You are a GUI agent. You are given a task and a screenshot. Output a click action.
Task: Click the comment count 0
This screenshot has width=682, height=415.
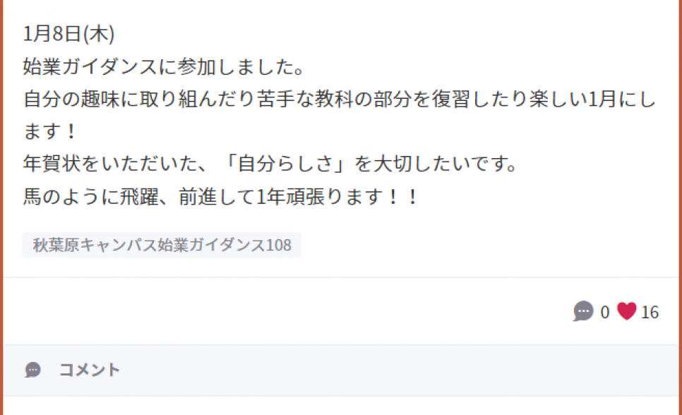(x=604, y=313)
